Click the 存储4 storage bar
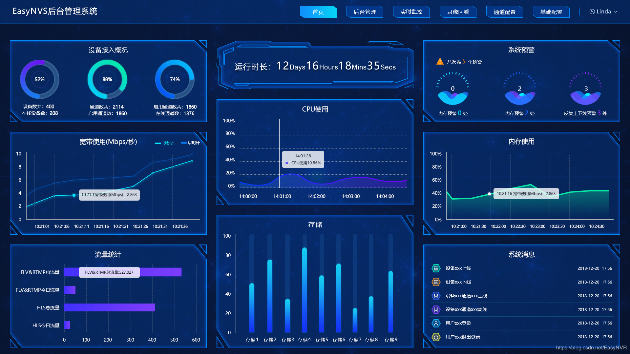Viewport: 630px width, 354px height. tap(304, 290)
